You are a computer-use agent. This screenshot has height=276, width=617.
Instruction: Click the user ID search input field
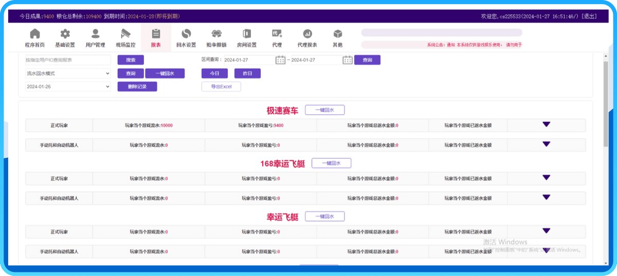coord(68,60)
